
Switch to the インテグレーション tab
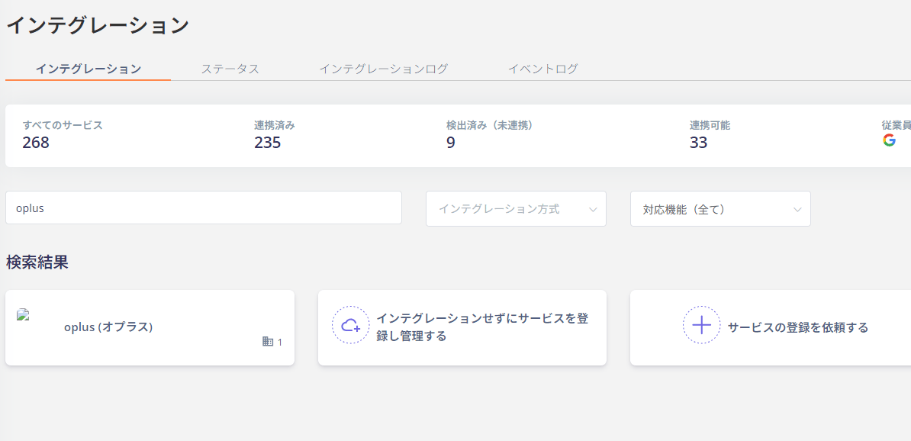click(89, 69)
